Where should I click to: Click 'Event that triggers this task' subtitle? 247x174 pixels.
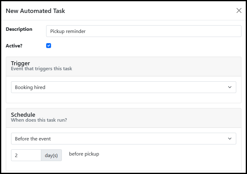(x=42, y=69)
